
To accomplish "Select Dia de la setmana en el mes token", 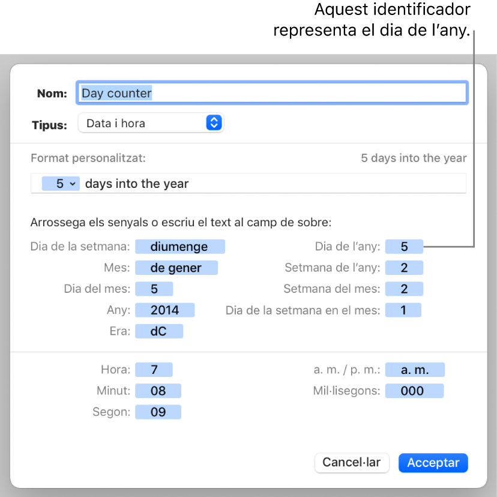I will [403, 310].
